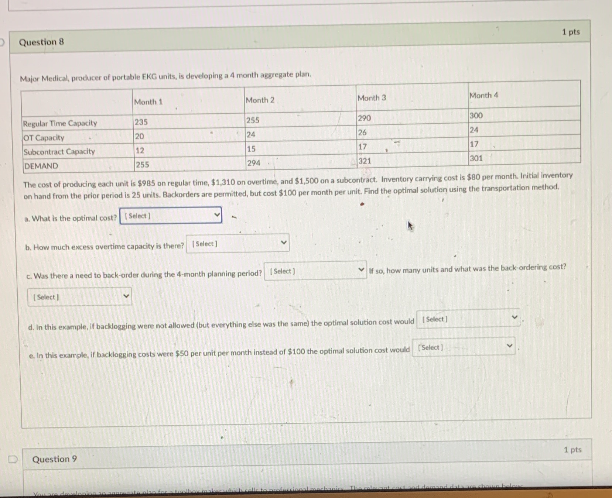Click the demand value 294
This screenshot has width=612, height=498.
click(x=254, y=163)
